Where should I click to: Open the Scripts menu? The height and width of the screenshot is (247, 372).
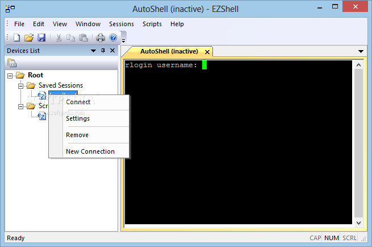[x=152, y=24]
